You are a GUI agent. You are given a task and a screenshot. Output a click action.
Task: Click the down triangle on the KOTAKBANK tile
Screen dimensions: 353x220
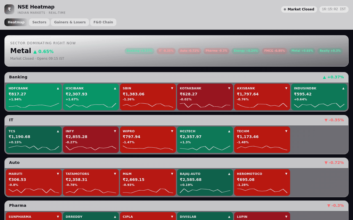coord(229,88)
